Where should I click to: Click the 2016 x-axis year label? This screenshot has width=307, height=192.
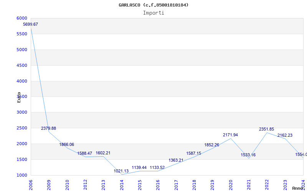[x=158, y=185]
